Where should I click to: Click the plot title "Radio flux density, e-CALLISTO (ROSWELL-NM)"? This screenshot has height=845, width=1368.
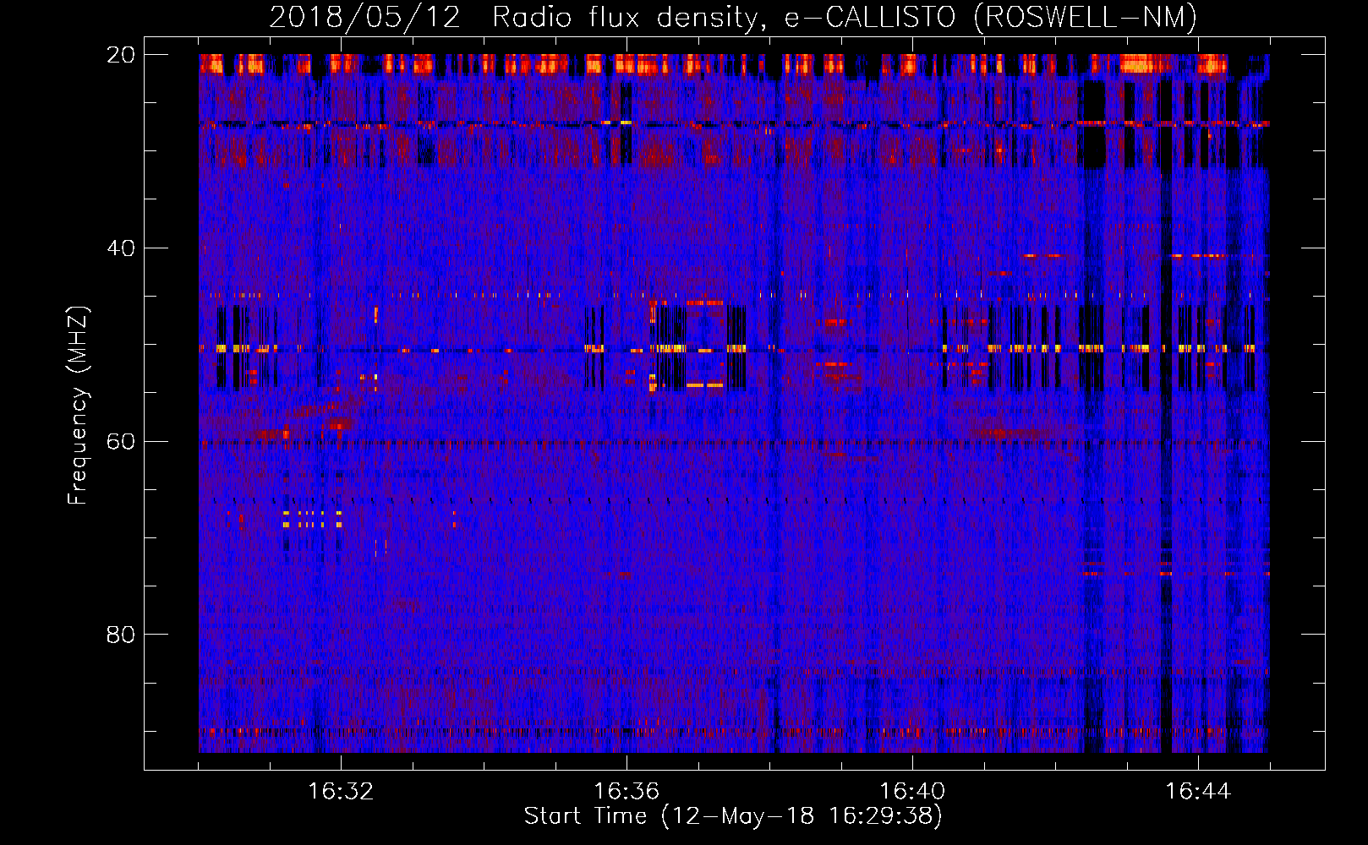[x=845, y=18]
